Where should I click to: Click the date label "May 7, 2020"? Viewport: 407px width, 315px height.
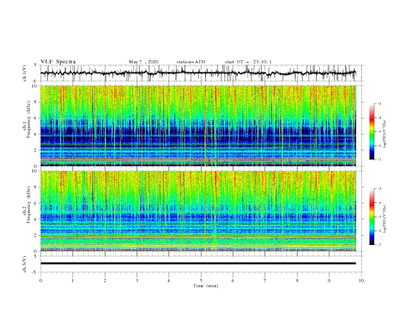point(143,62)
